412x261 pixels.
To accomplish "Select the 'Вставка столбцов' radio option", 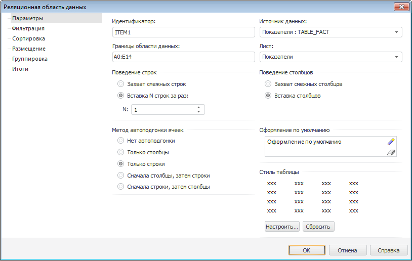I will [x=268, y=95].
